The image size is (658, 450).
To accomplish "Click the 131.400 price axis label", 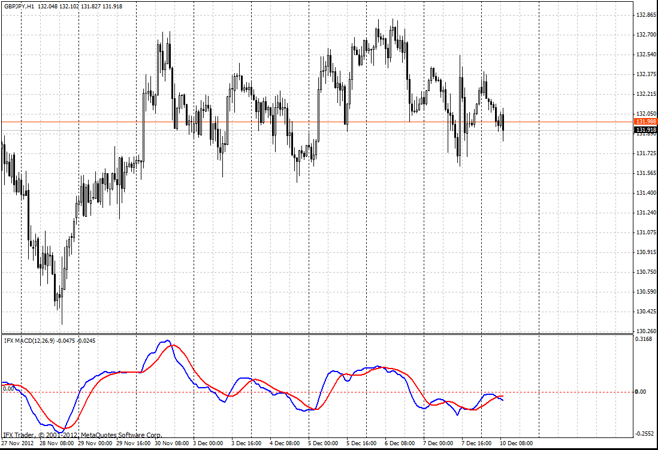I will [646, 193].
